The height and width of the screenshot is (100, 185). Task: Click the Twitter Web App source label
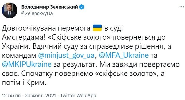click(x=78, y=95)
